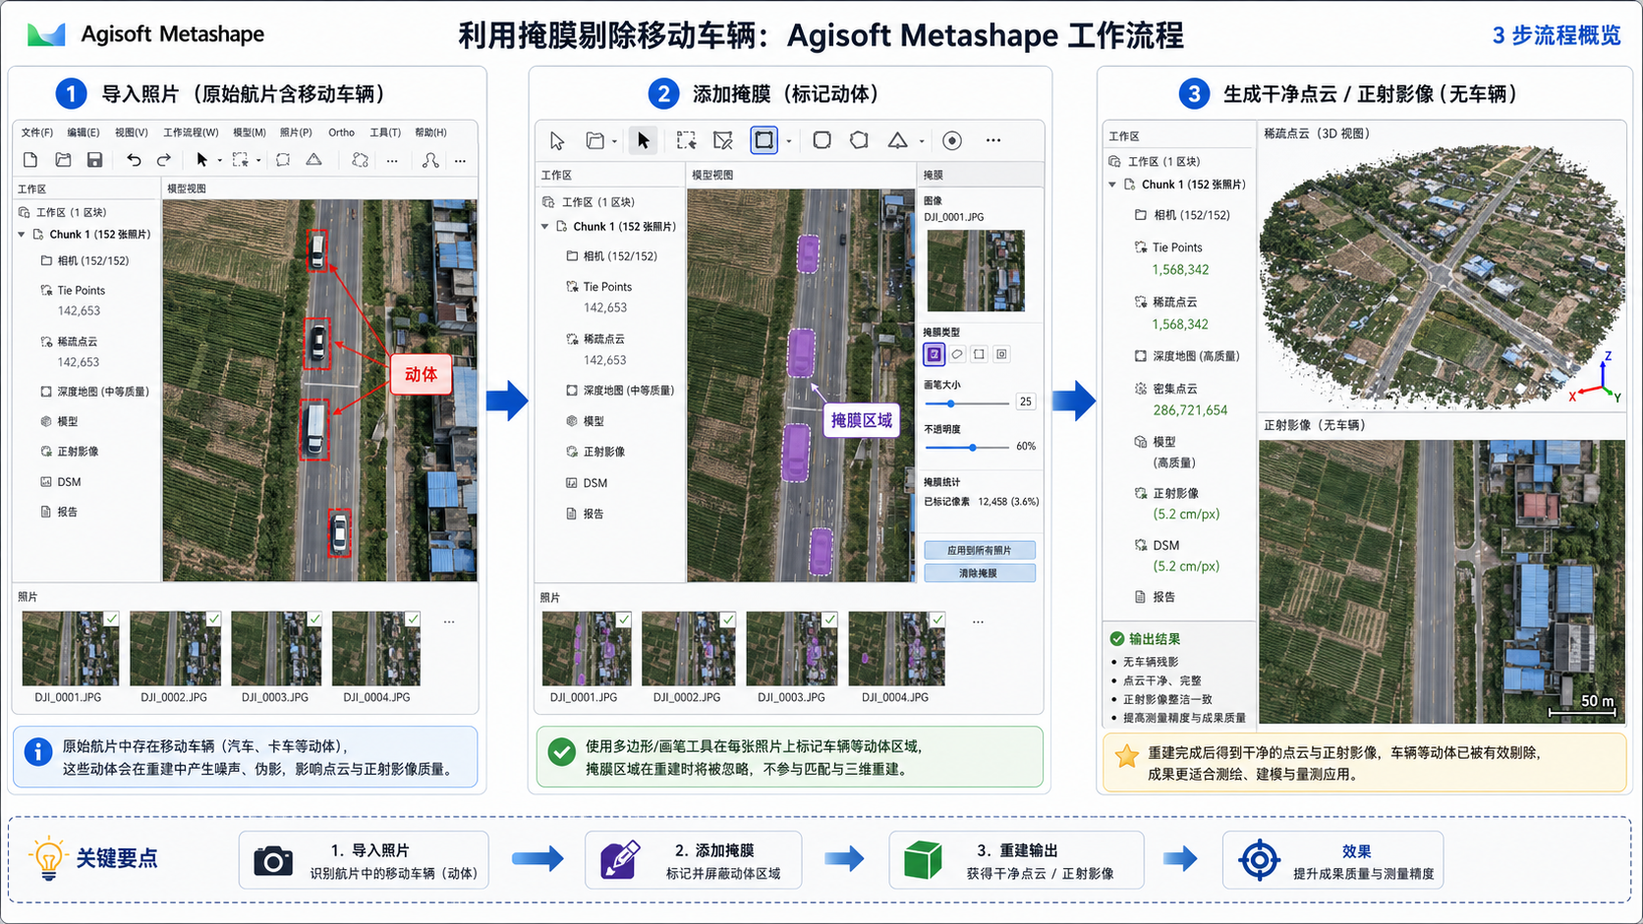Select the active rectangle mask tool in step 2
This screenshot has height=924, width=1643.
764,140
